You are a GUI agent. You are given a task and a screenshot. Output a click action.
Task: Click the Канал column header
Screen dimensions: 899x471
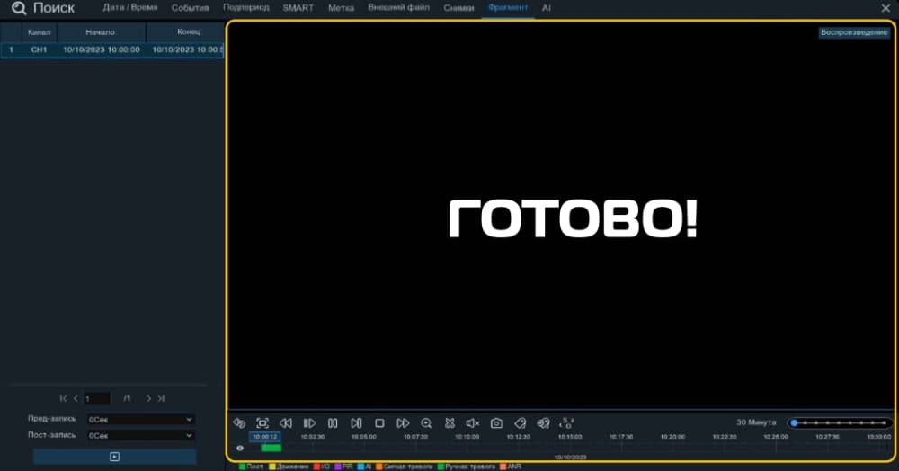point(39,32)
